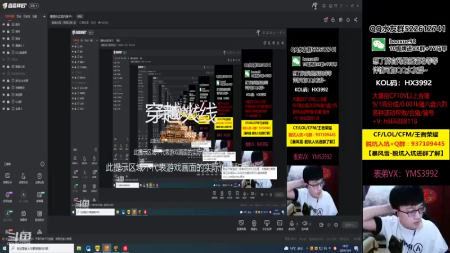450x253 pixels.
Task: Edit the stream title with the pencil icon
Action: 75,22
